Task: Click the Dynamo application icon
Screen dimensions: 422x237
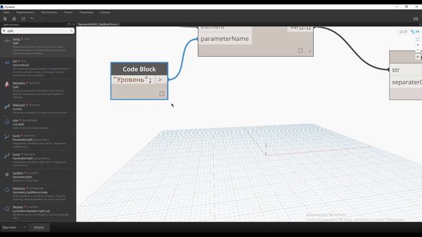Action: [2, 7]
